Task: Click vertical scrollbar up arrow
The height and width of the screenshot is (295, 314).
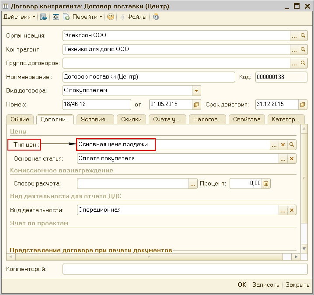Action: 304,129
